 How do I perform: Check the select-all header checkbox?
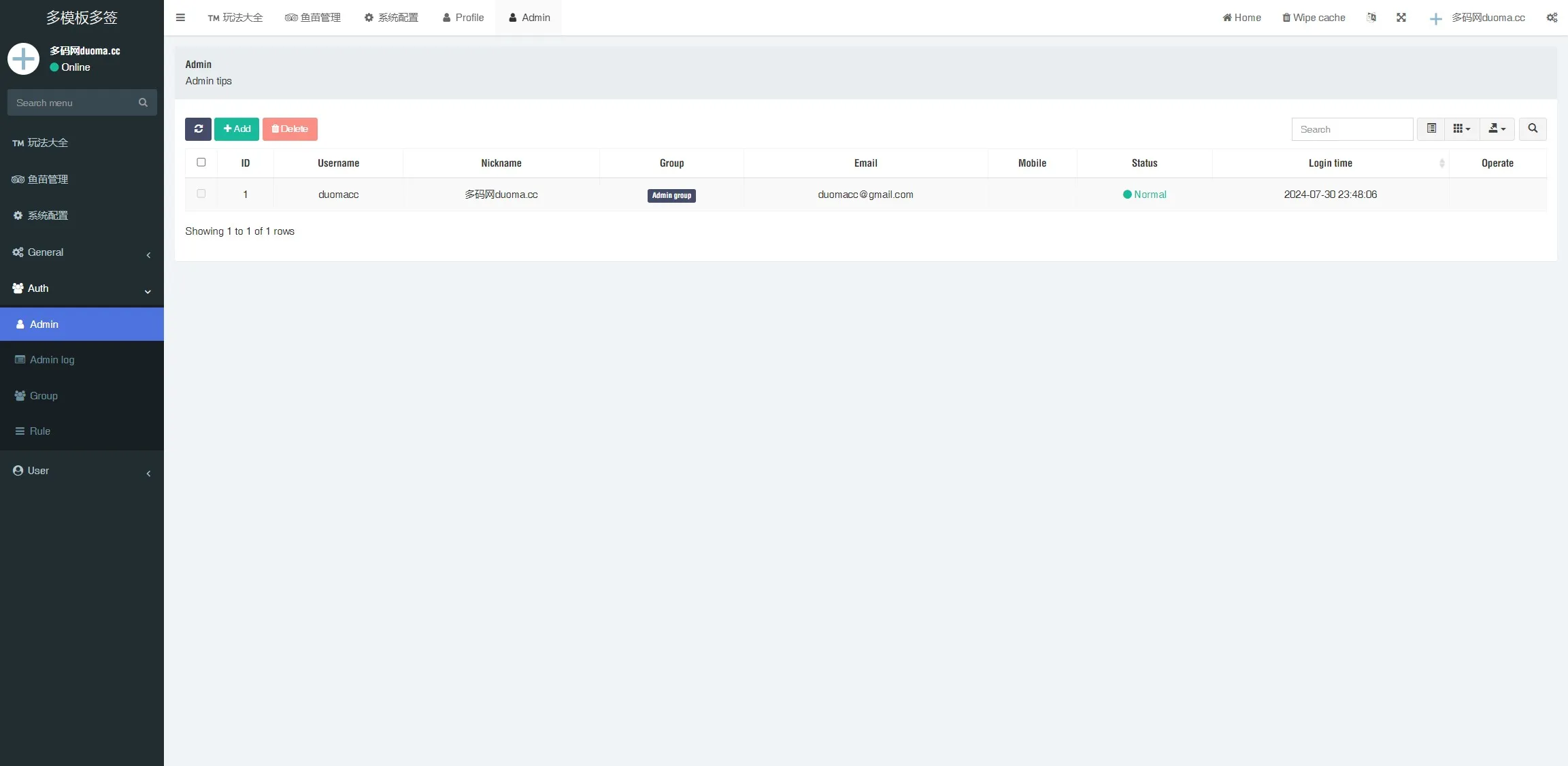tap(201, 163)
